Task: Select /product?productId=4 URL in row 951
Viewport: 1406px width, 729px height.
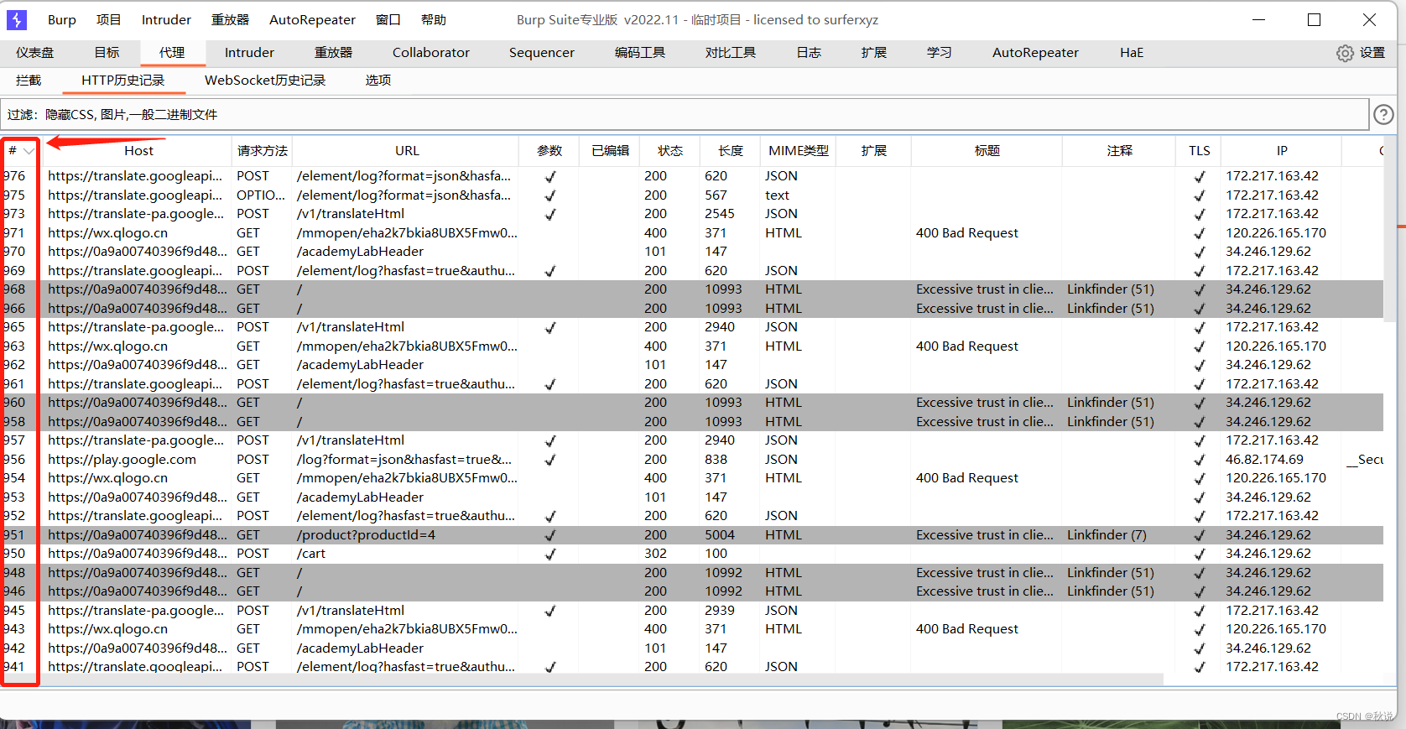Action: [366, 535]
